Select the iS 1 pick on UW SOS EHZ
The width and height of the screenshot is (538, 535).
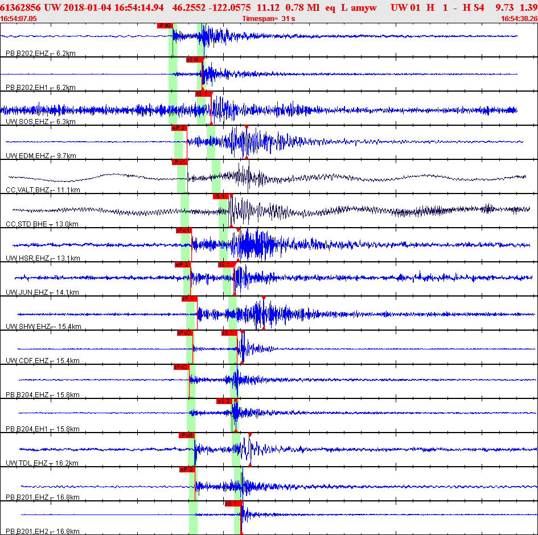pyautogui.click(x=203, y=94)
